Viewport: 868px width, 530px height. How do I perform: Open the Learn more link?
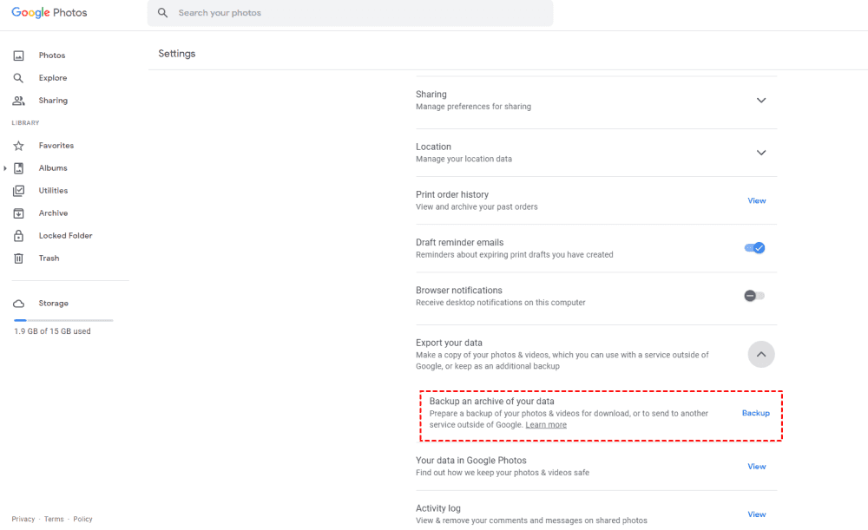546,425
